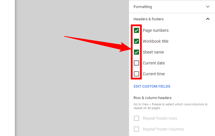Click the Workbook title label text
The height and width of the screenshot is (136, 215).
pyautogui.click(x=156, y=41)
